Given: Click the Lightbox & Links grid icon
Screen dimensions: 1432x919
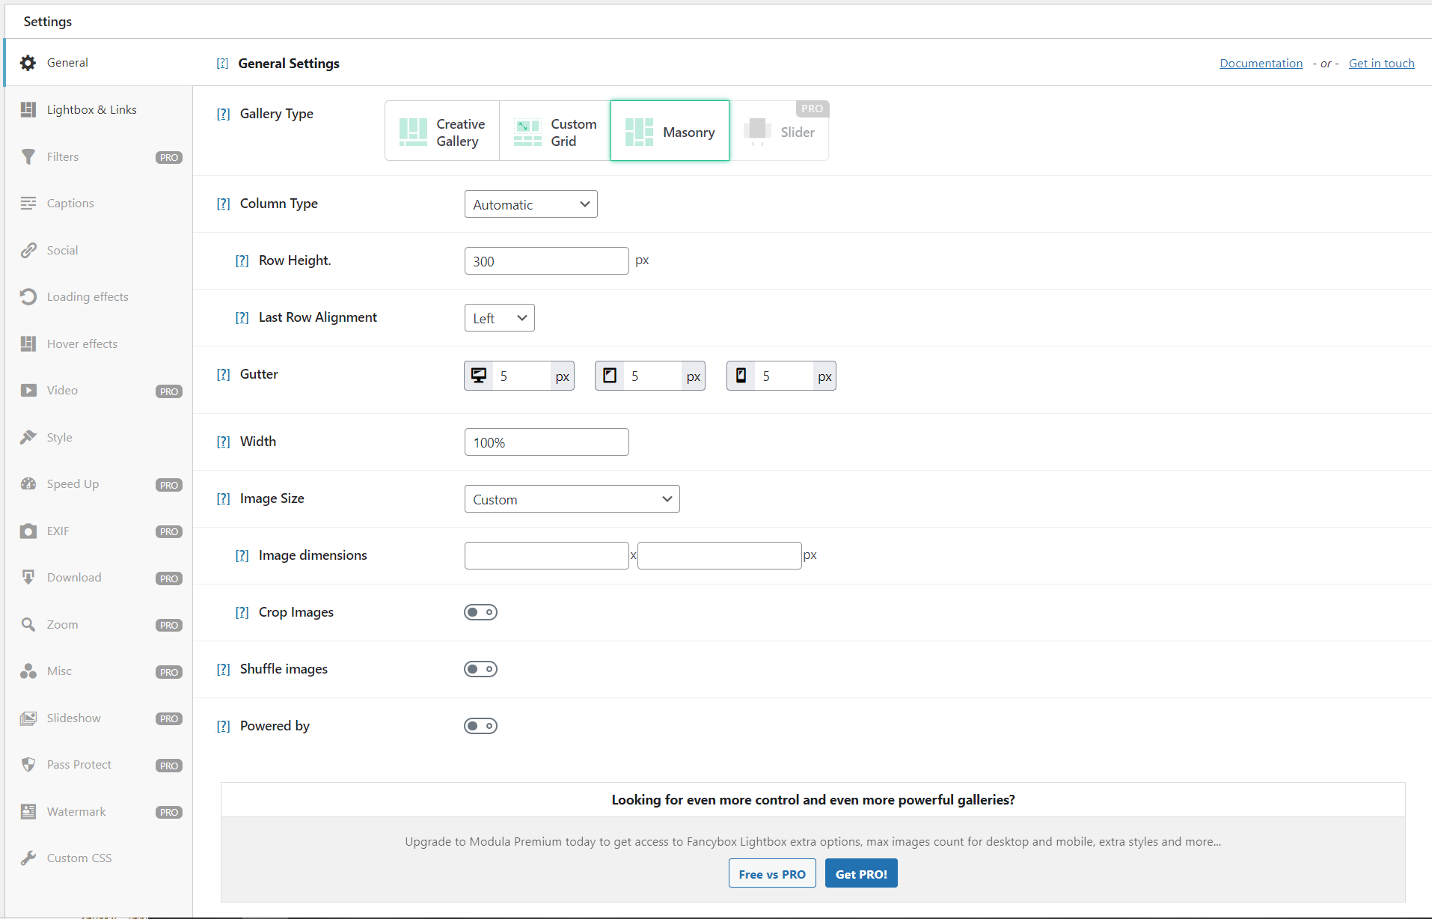Looking at the screenshot, I should (28, 109).
